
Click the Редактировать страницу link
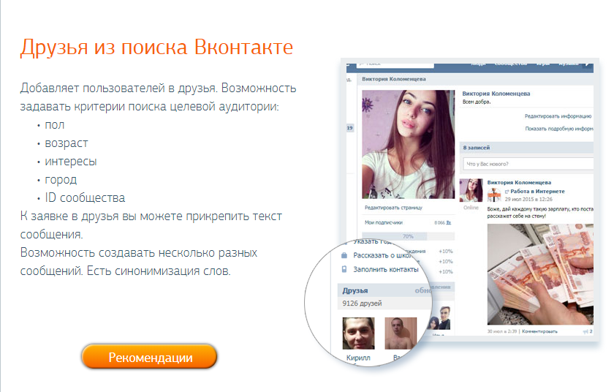[x=393, y=208]
